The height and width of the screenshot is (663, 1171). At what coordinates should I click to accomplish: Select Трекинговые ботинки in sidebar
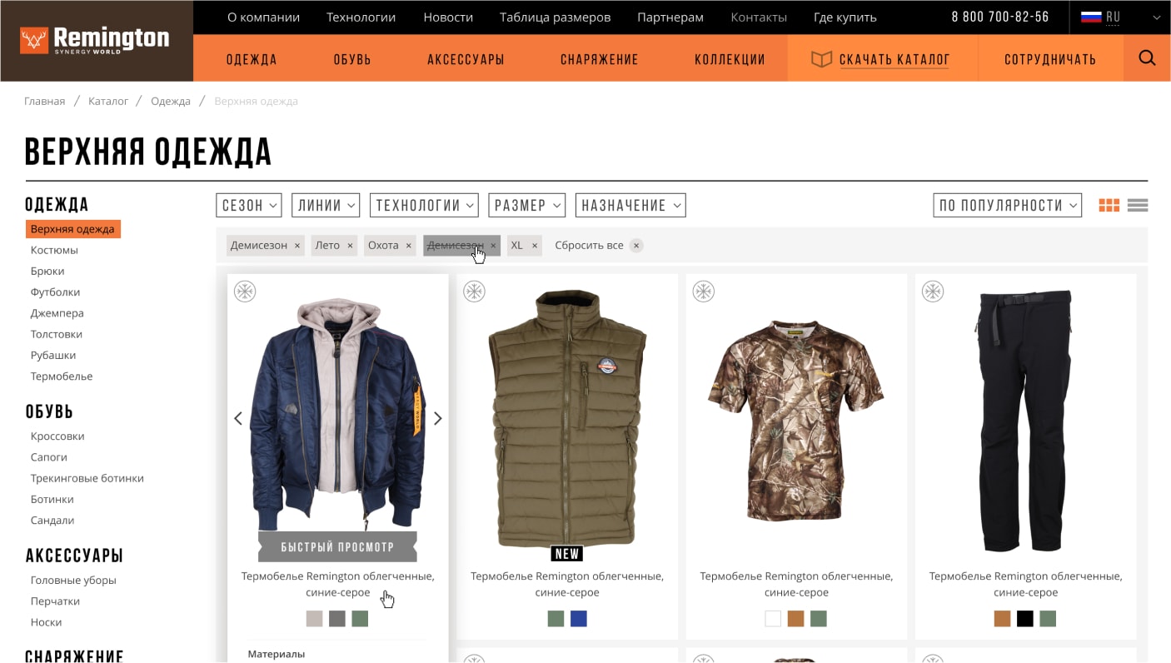pos(87,478)
